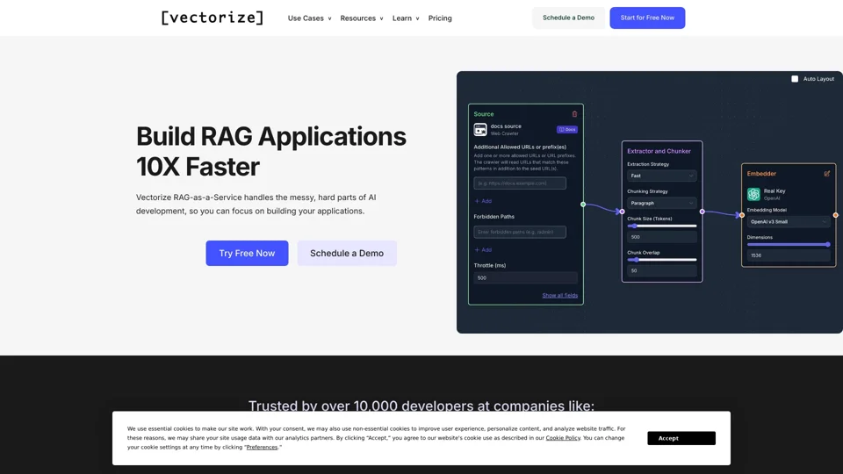Image resolution: width=843 pixels, height=474 pixels.
Task: Click the Embedder input connector dot
Action: (742, 215)
